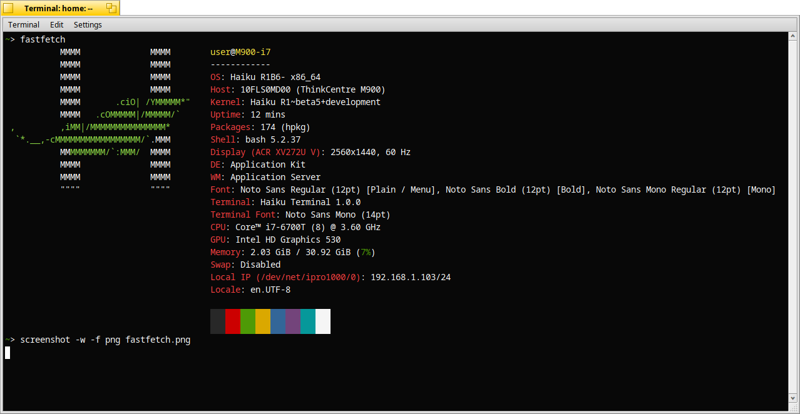The height and width of the screenshot is (414, 800).
Task: Click the 'screenshot -w -f png fastfetch.png' command
Action: (x=105, y=340)
